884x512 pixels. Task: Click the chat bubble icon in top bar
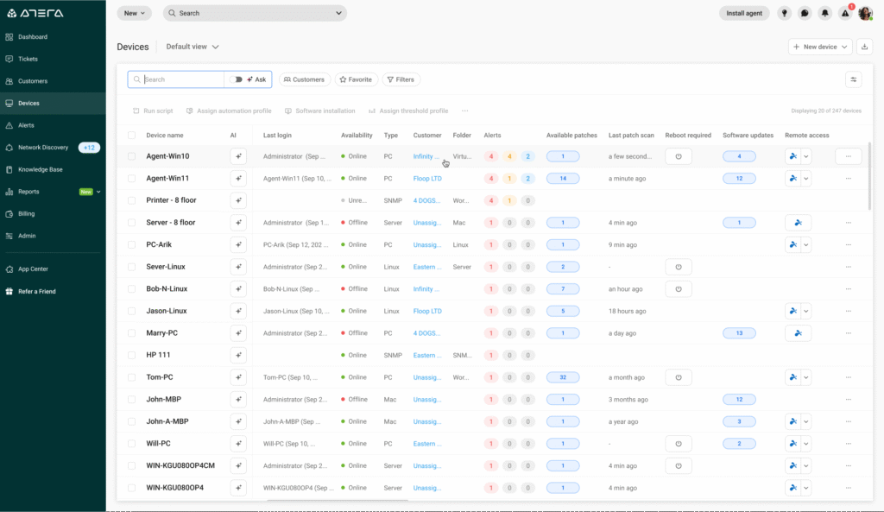(804, 13)
